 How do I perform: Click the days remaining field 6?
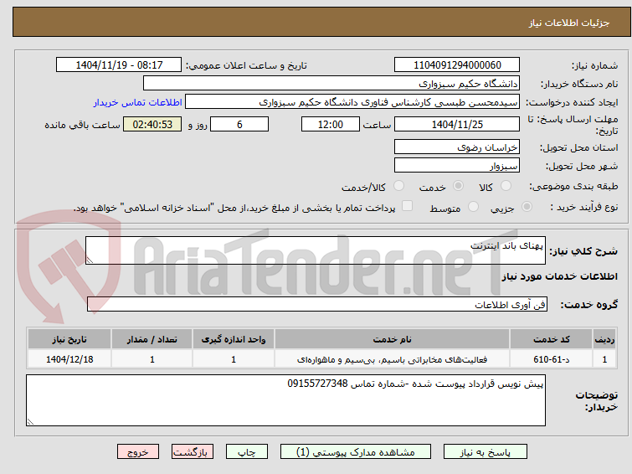tap(239, 124)
